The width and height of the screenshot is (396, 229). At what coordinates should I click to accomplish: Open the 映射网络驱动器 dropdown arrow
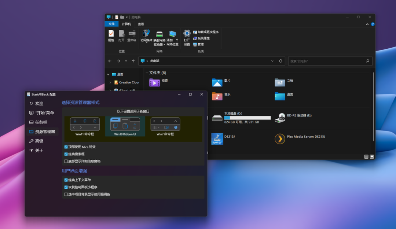click(x=164, y=45)
